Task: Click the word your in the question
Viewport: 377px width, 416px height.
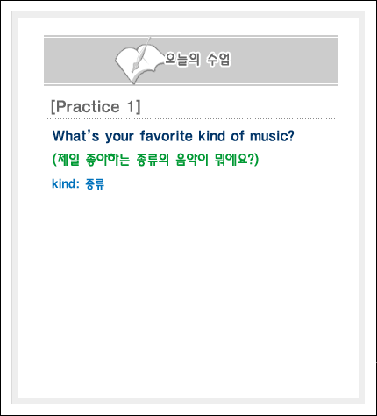Action: tap(119, 137)
